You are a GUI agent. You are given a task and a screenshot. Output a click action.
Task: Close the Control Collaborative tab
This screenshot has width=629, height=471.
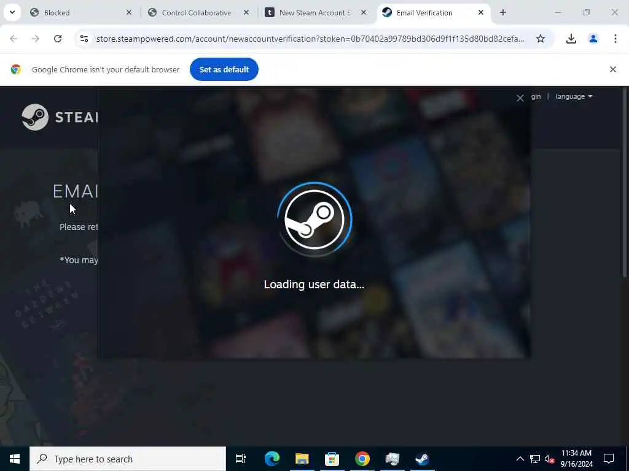246,12
